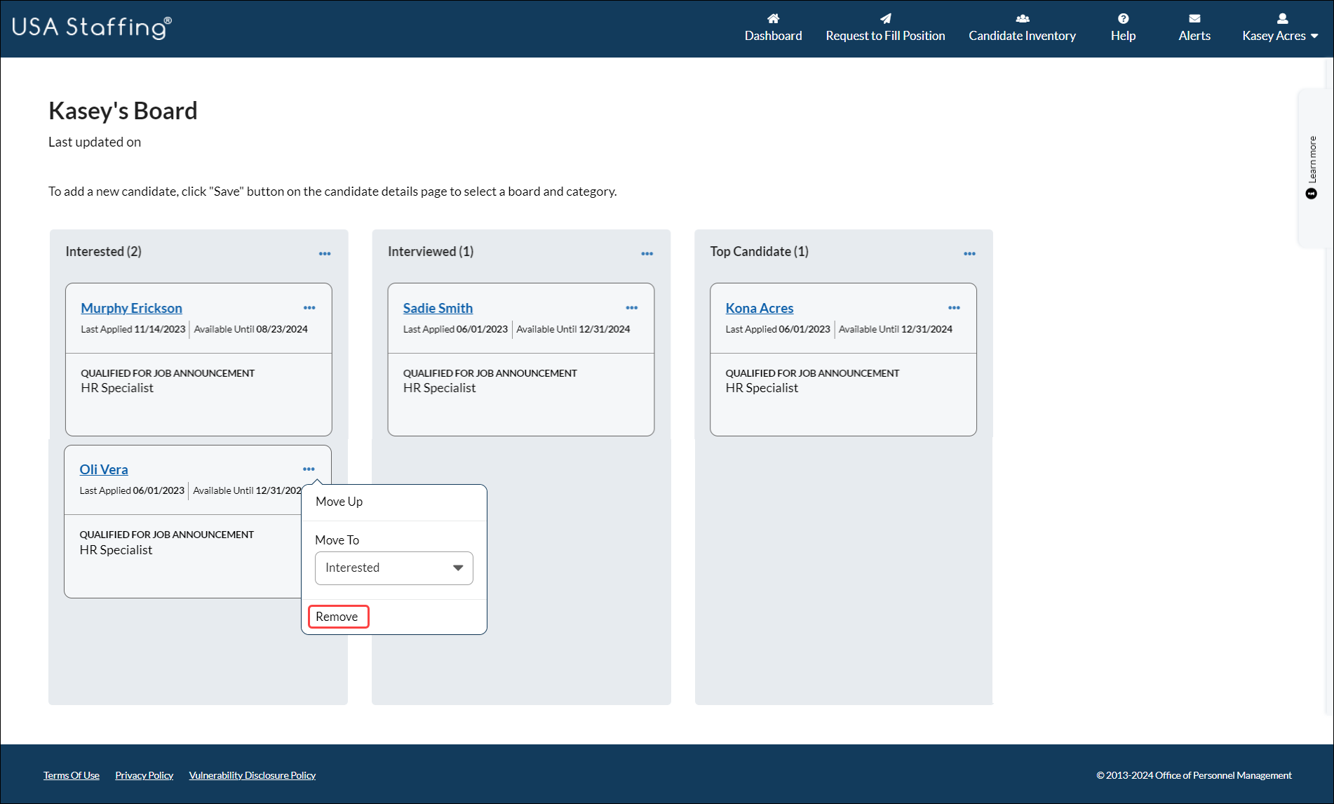This screenshot has width=1334, height=804.
Task: Open Oli Vera candidate details link
Action: point(104,469)
